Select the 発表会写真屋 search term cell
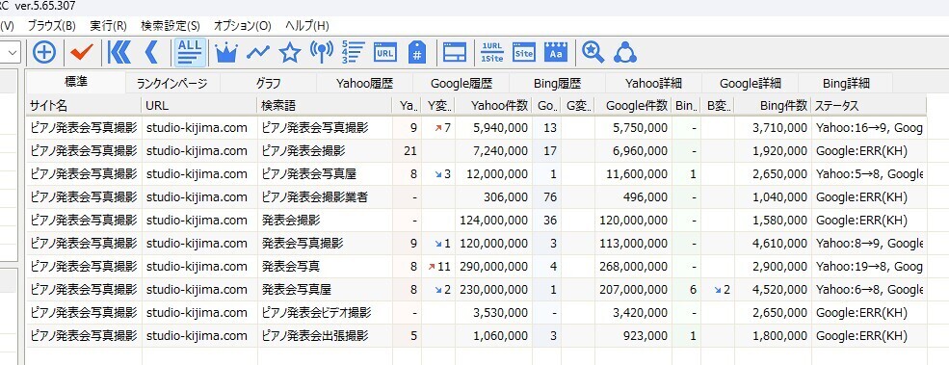The height and width of the screenshot is (365, 949). point(325,289)
